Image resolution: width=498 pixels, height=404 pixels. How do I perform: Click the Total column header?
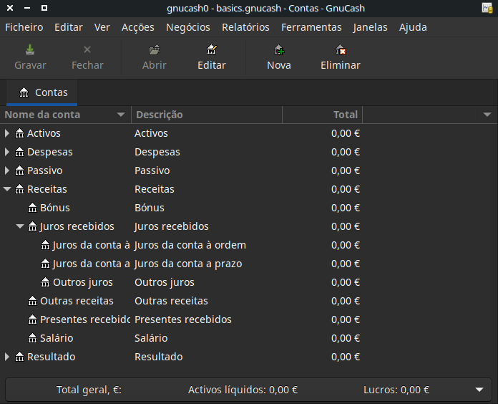[x=323, y=115]
